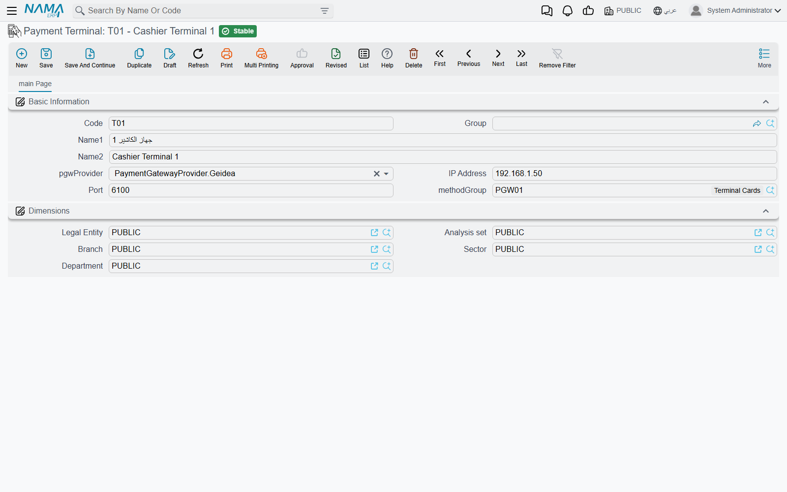Duplicate this terminal record
The width and height of the screenshot is (787, 492).
point(139,58)
